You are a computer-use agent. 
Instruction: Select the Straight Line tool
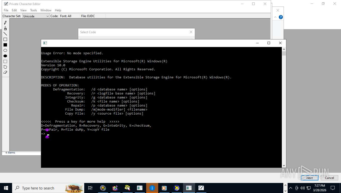[5, 34]
